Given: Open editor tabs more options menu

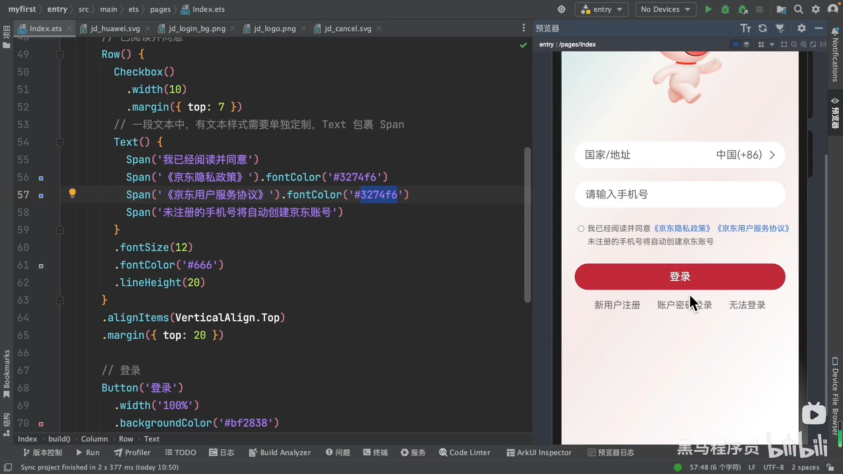Looking at the screenshot, I should point(524,29).
